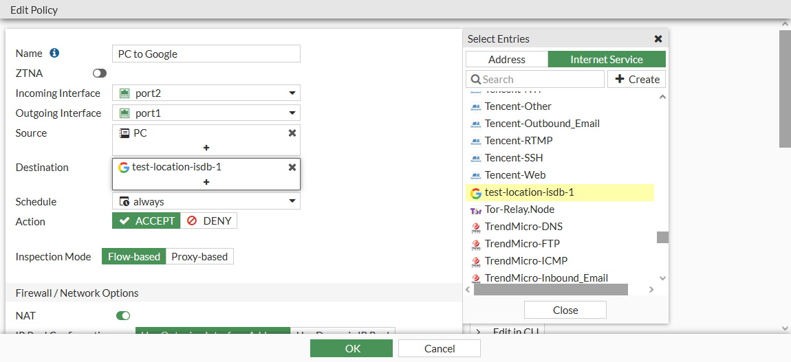Viewport: 791px width, 362px height.
Task: Switch to the Internet Service tab
Action: pyautogui.click(x=607, y=59)
